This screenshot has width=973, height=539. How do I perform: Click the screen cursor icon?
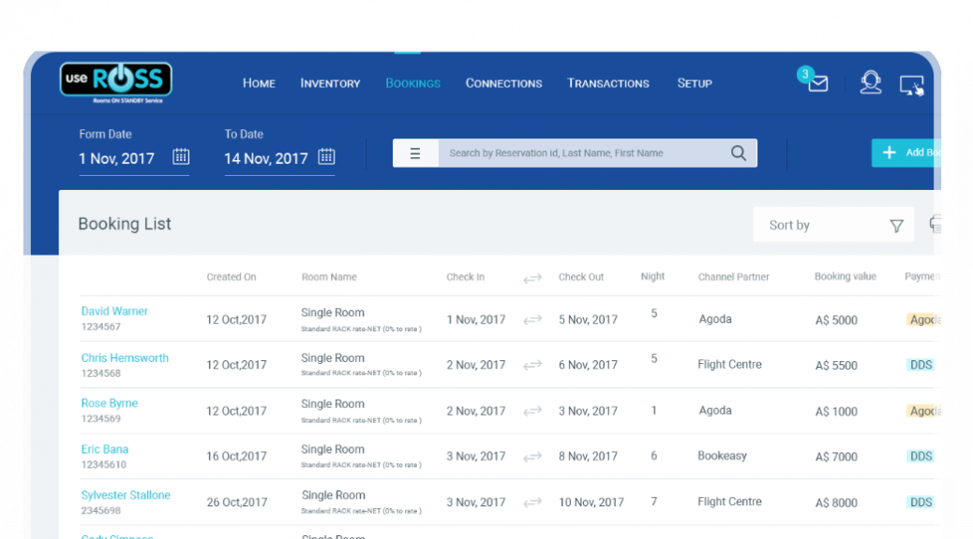pos(911,85)
